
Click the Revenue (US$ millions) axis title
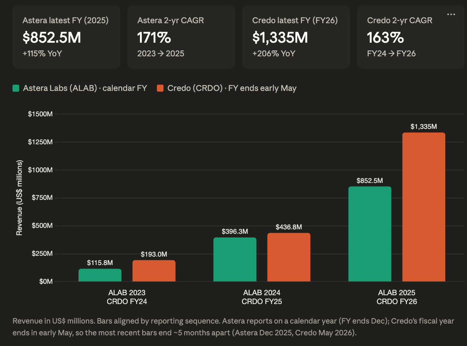coord(19,198)
